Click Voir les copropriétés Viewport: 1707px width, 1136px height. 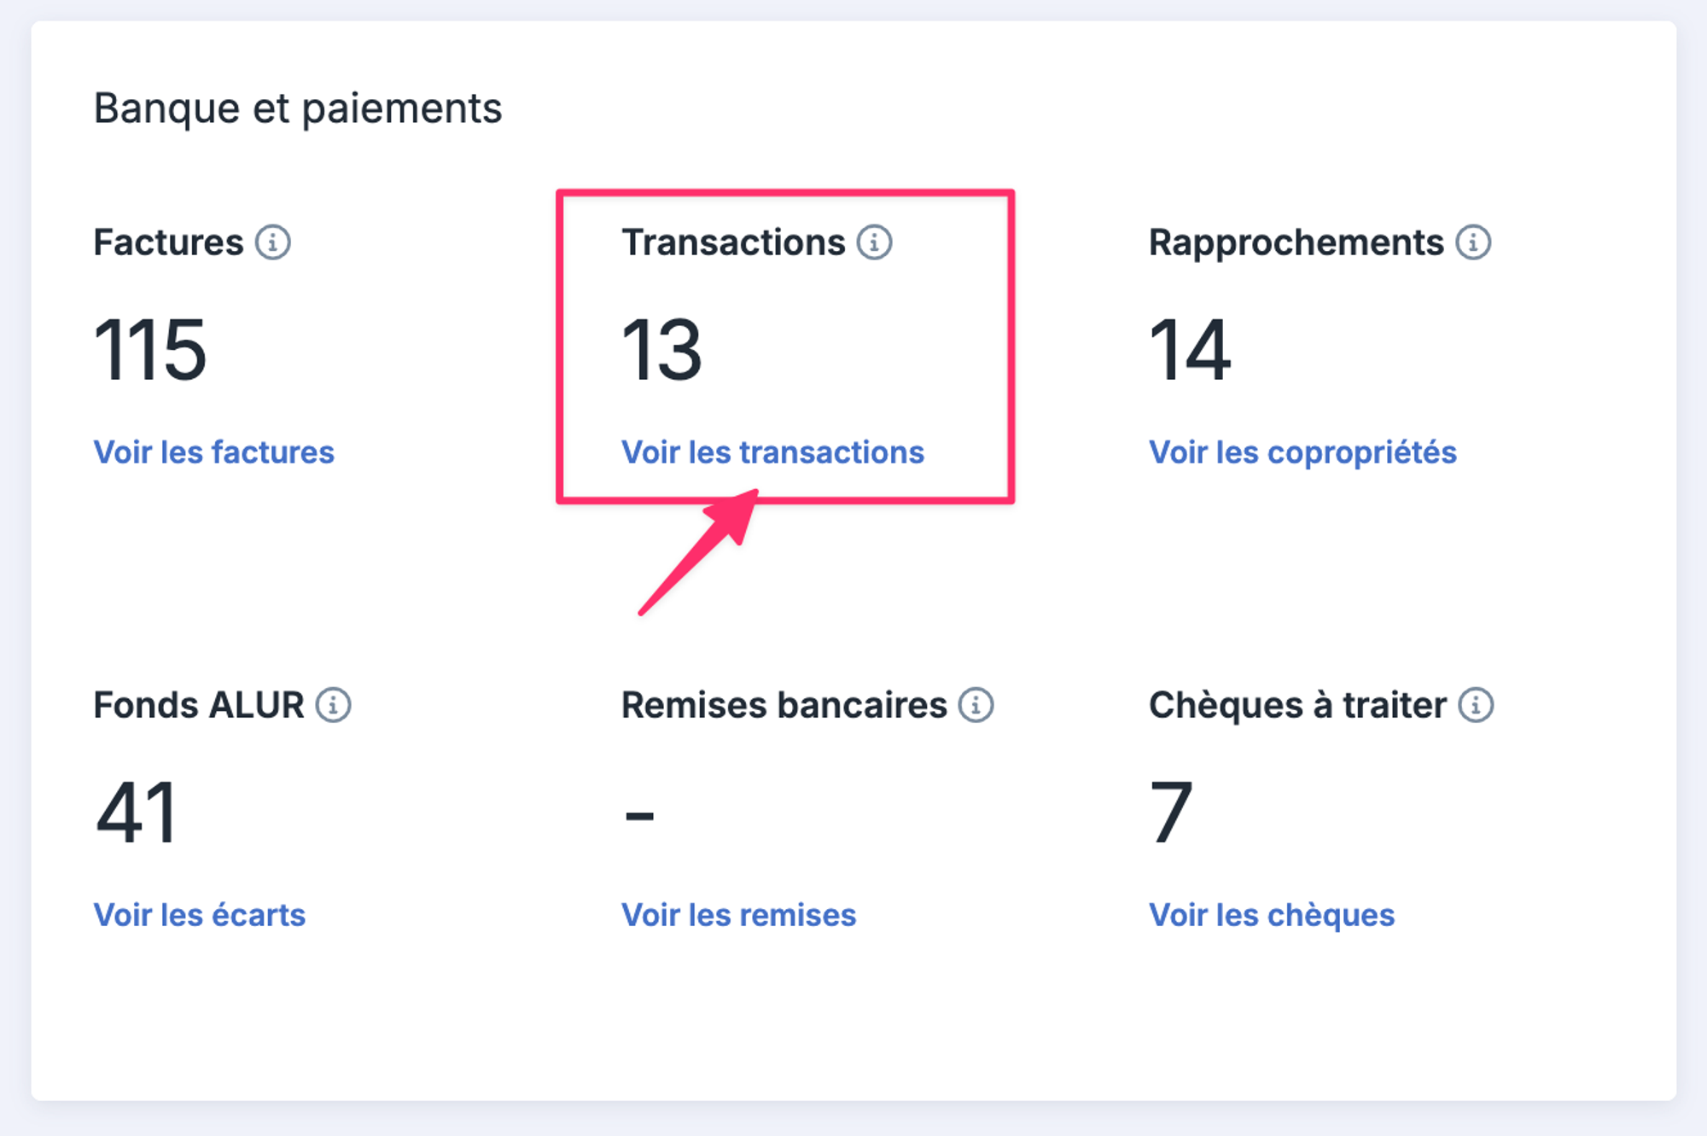click(1302, 452)
